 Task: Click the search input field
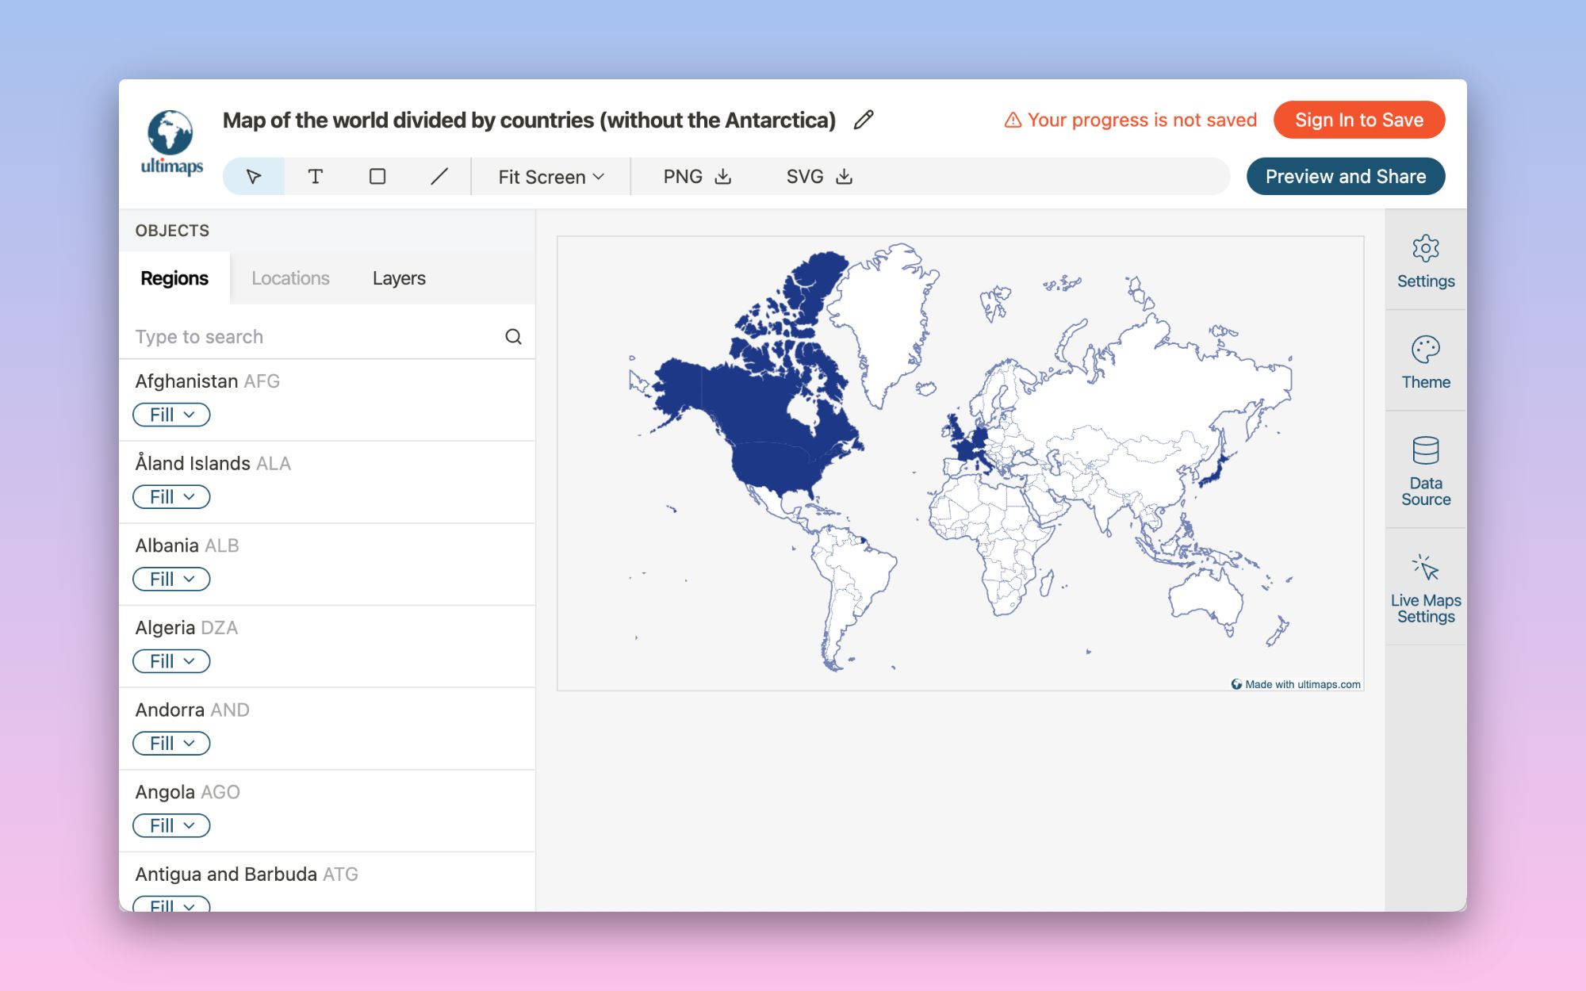[324, 335]
